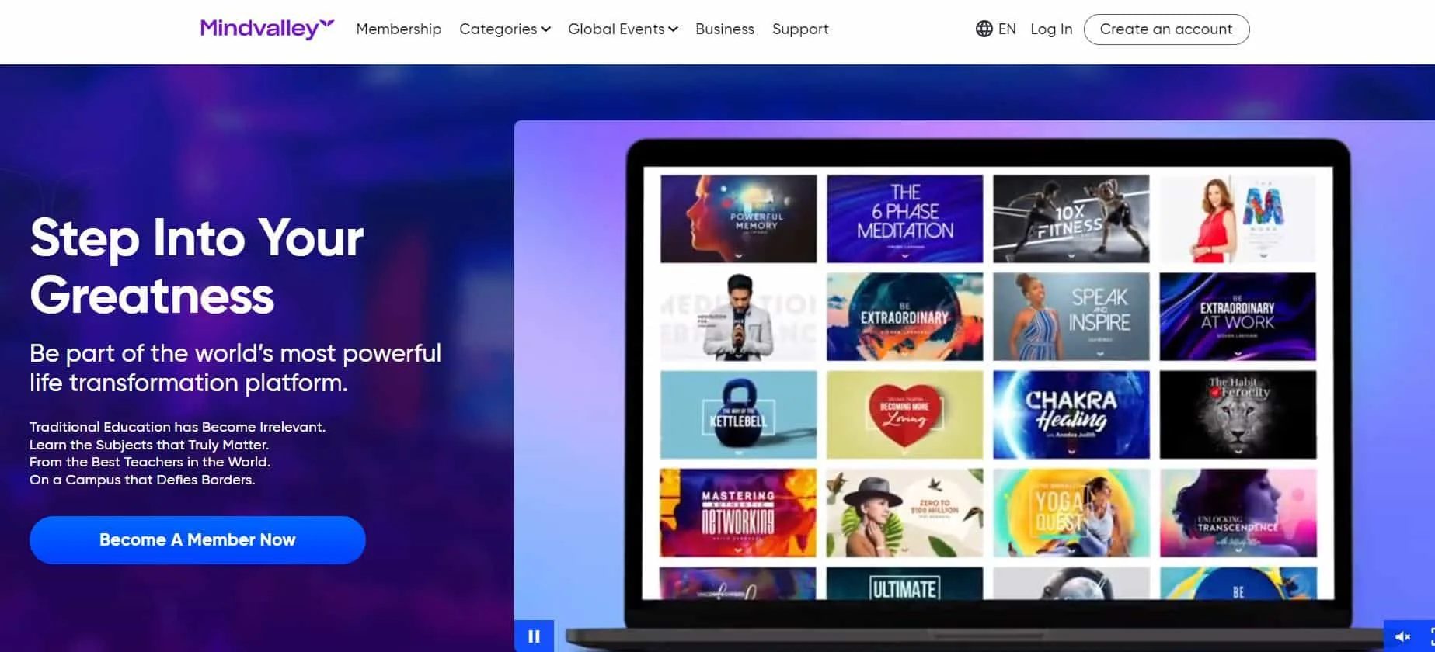Click "Traditional Education has Become Irrelevant." text

[177, 427]
